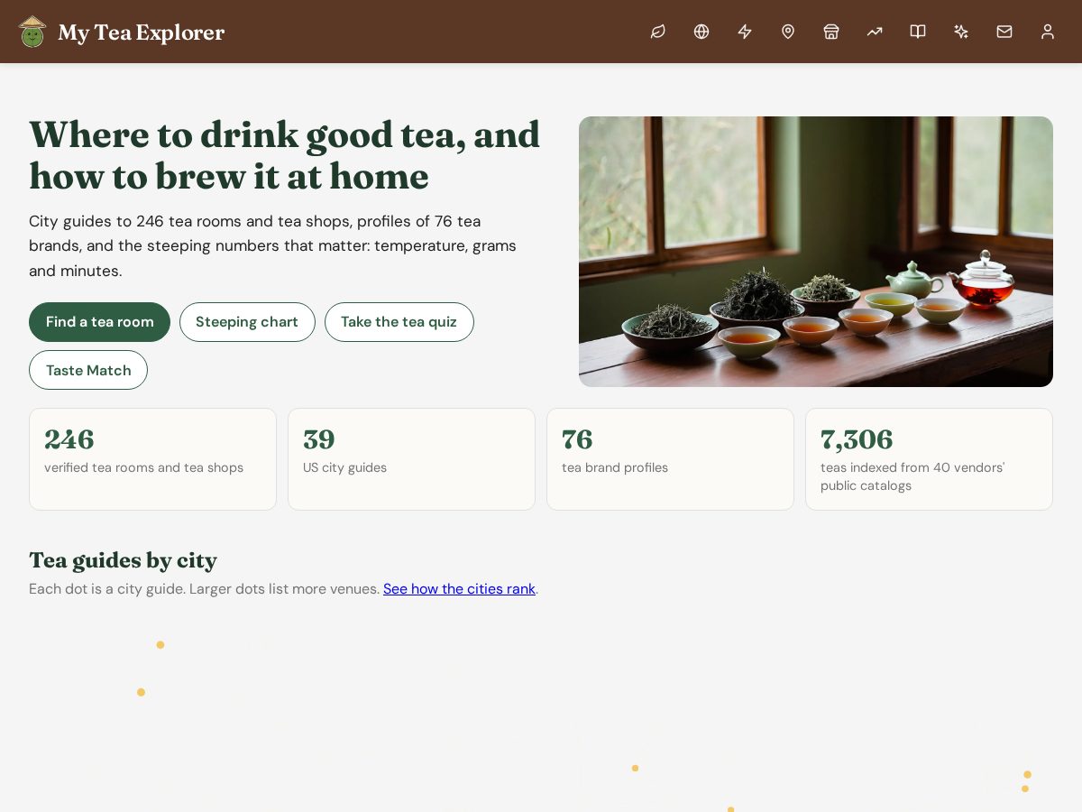This screenshot has height=812, width=1082.
Task: Click the sparkles icon in navigation
Action: point(961,32)
